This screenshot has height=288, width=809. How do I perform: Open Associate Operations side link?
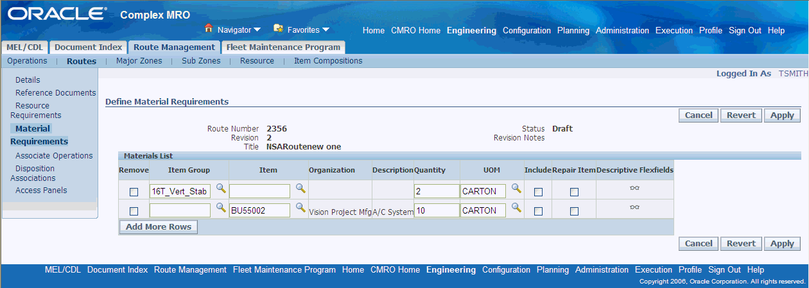tap(54, 156)
